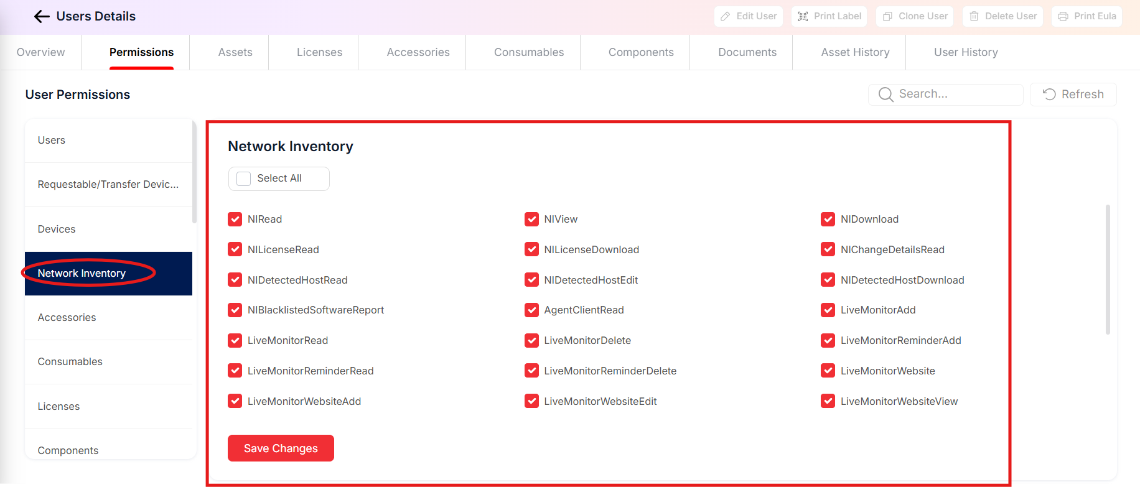Toggle the LiveMonitorDelete checkbox
Screen dimensions: 1140x487
click(x=531, y=340)
